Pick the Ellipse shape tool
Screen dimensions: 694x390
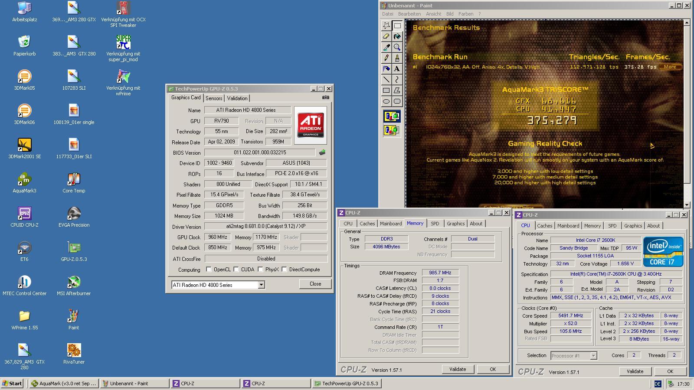pos(386,101)
